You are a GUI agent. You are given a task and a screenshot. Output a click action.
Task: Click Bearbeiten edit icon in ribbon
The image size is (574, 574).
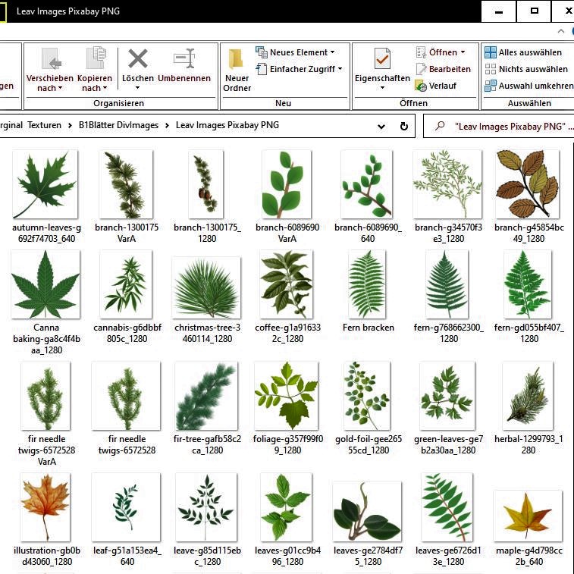tap(421, 69)
